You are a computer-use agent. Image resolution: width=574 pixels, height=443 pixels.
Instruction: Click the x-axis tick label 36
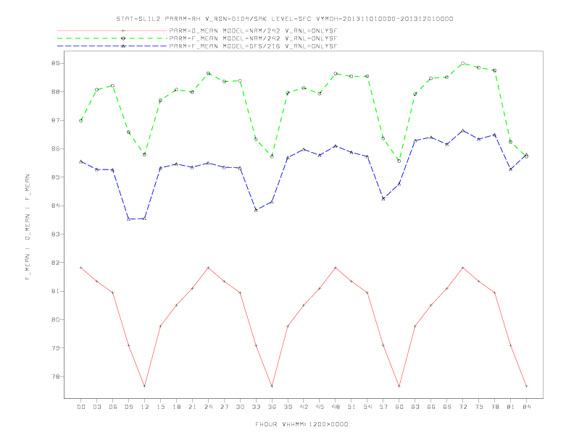[272, 407]
